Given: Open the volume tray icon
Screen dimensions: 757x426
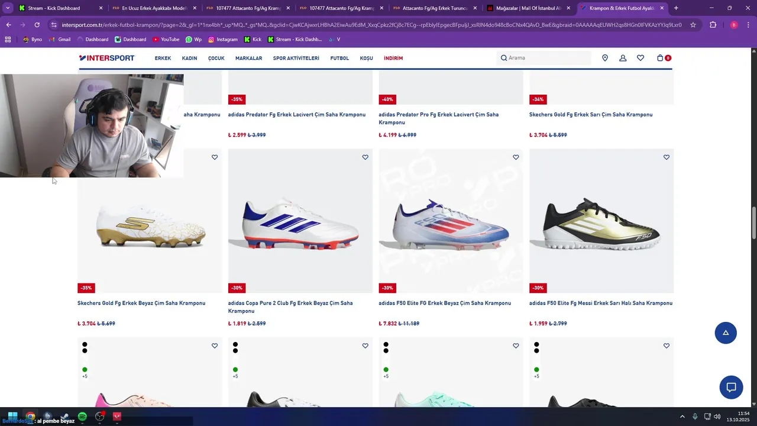Looking at the screenshot, I should coord(717,417).
